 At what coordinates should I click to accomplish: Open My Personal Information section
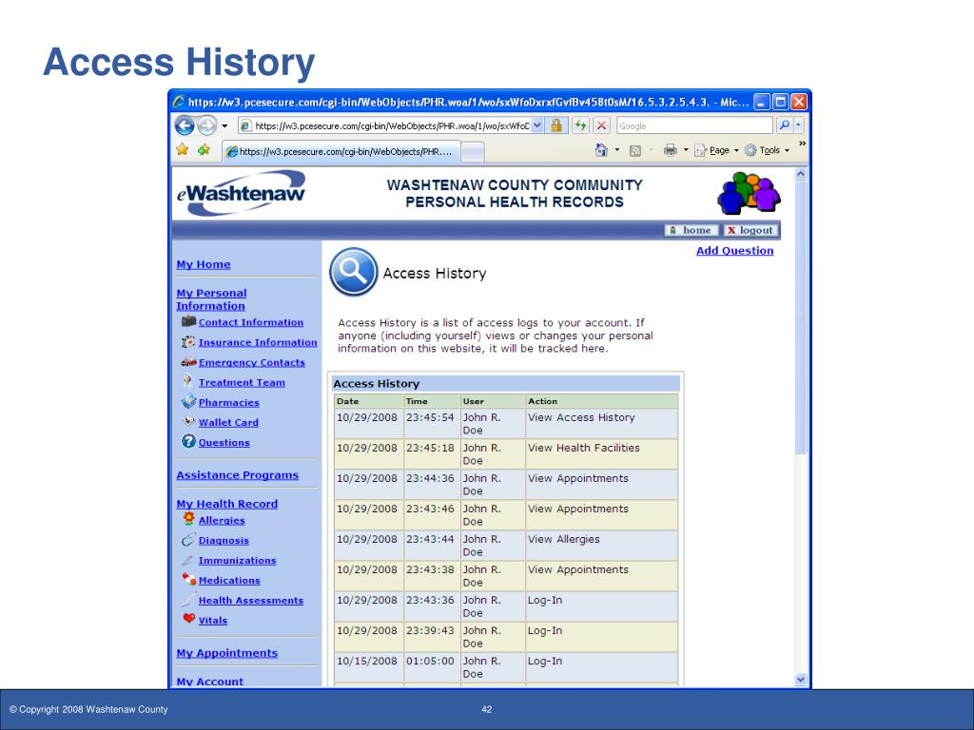click(211, 299)
